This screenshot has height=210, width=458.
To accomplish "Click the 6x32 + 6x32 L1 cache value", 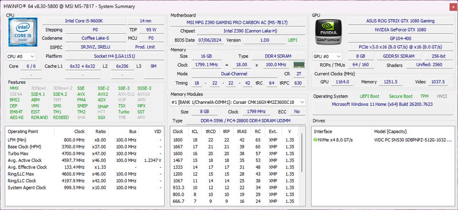I will 83,66.
